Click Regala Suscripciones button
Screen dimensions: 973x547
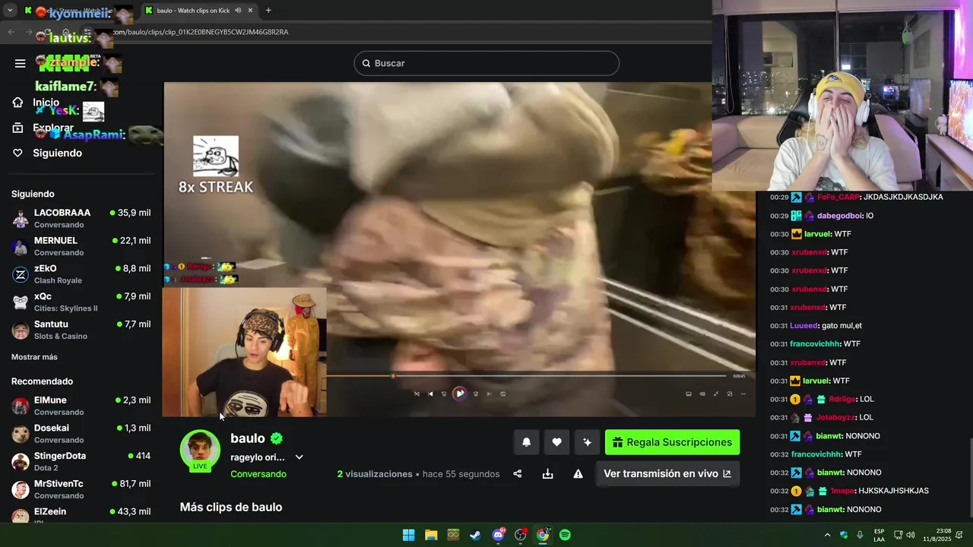pyautogui.click(x=672, y=442)
